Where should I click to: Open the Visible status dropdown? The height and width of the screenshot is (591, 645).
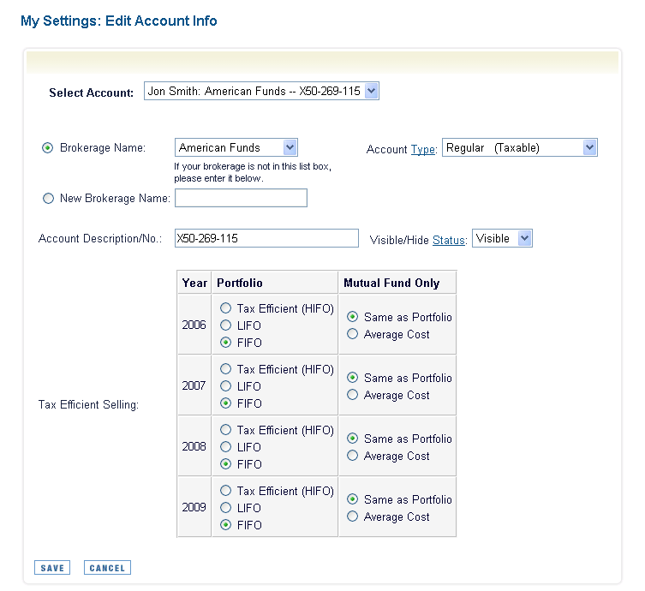[502, 238]
